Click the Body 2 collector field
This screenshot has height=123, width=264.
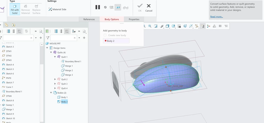click(x=116, y=41)
